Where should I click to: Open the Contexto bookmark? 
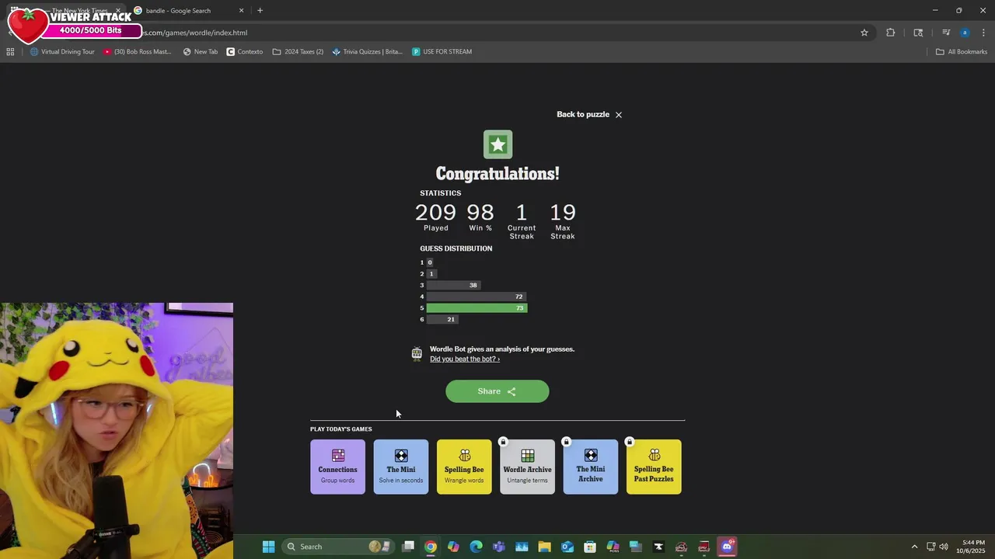(244, 52)
